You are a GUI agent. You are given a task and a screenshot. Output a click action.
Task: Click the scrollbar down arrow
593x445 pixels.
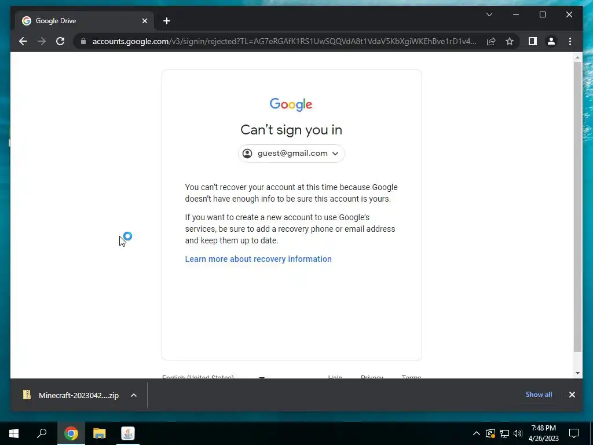click(x=577, y=373)
